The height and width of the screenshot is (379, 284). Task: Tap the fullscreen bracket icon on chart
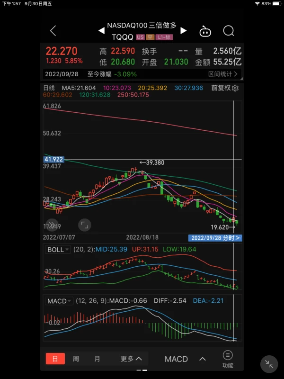pyautogui.click(x=85, y=226)
